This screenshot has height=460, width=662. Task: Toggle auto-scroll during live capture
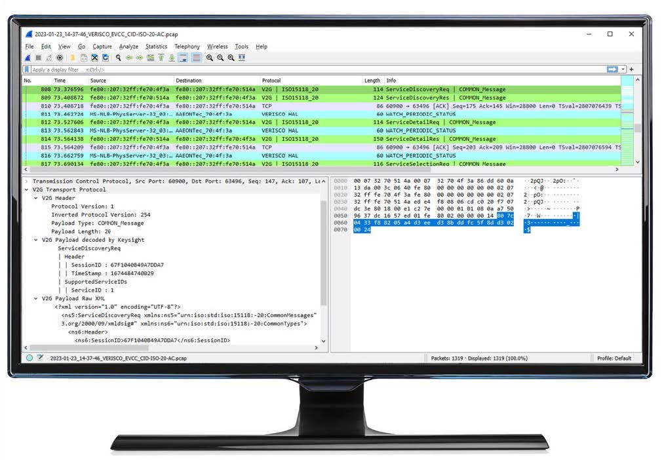[184, 58]
